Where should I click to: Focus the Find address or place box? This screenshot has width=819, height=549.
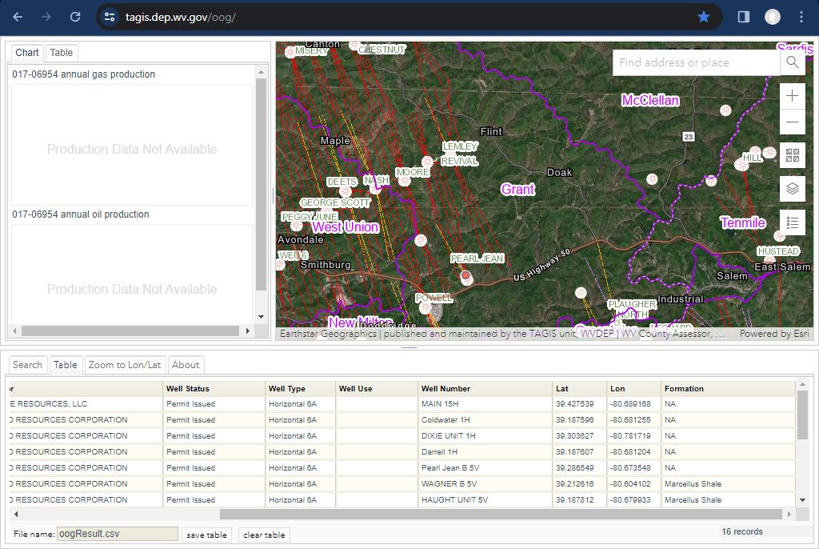tap(694, 62)
